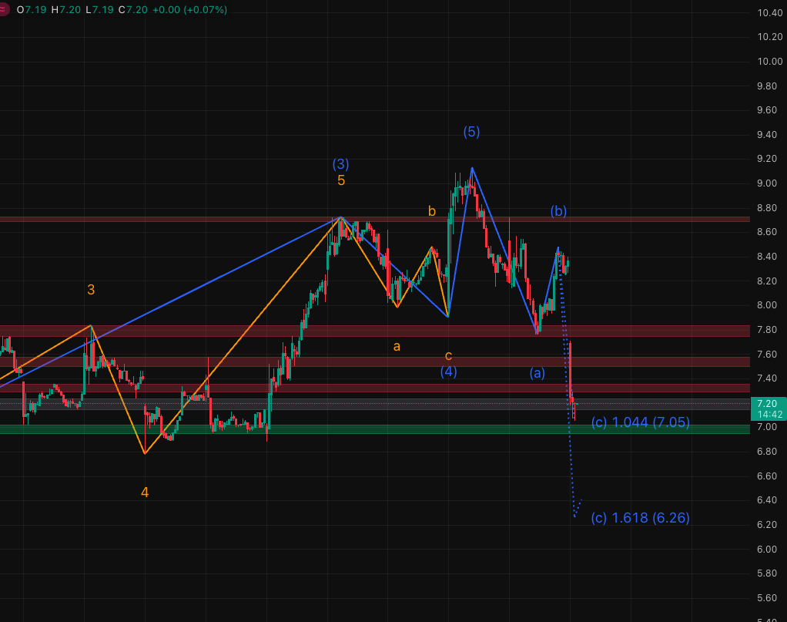This screenshot has width=787, height=622.
Task: Select the blue (3) wave label
Action: pyautogui.click(x=341, y=164)
